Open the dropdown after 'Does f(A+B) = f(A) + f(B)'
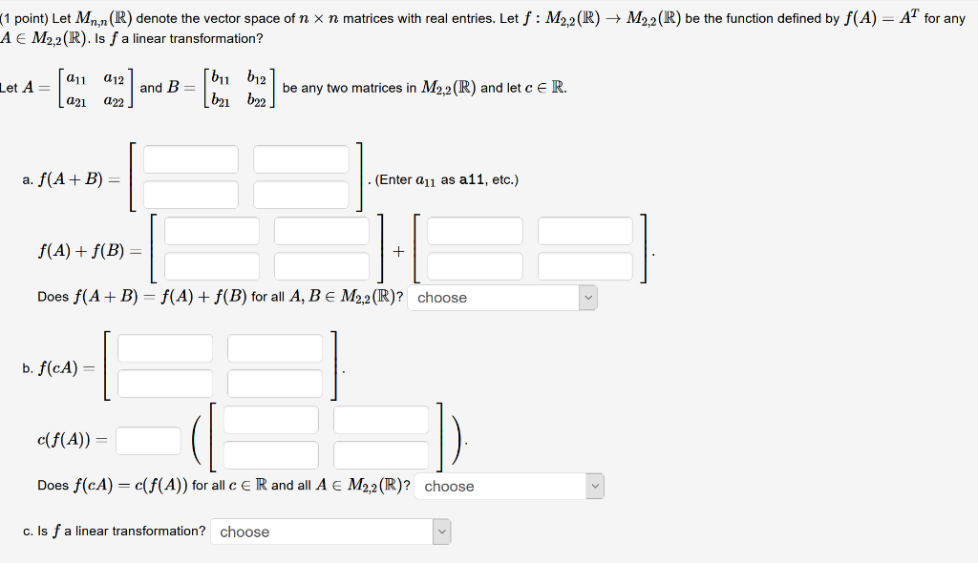This screenshot has width=978, height=563. 501,298
